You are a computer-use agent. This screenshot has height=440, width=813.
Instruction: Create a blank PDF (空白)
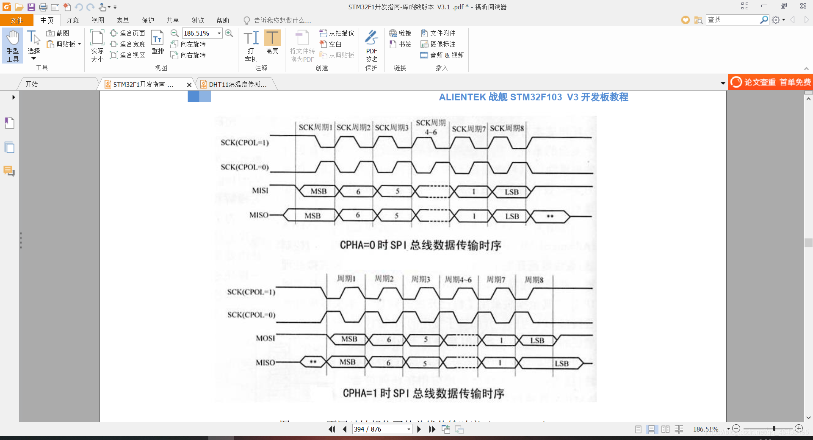tap(331, 44)
